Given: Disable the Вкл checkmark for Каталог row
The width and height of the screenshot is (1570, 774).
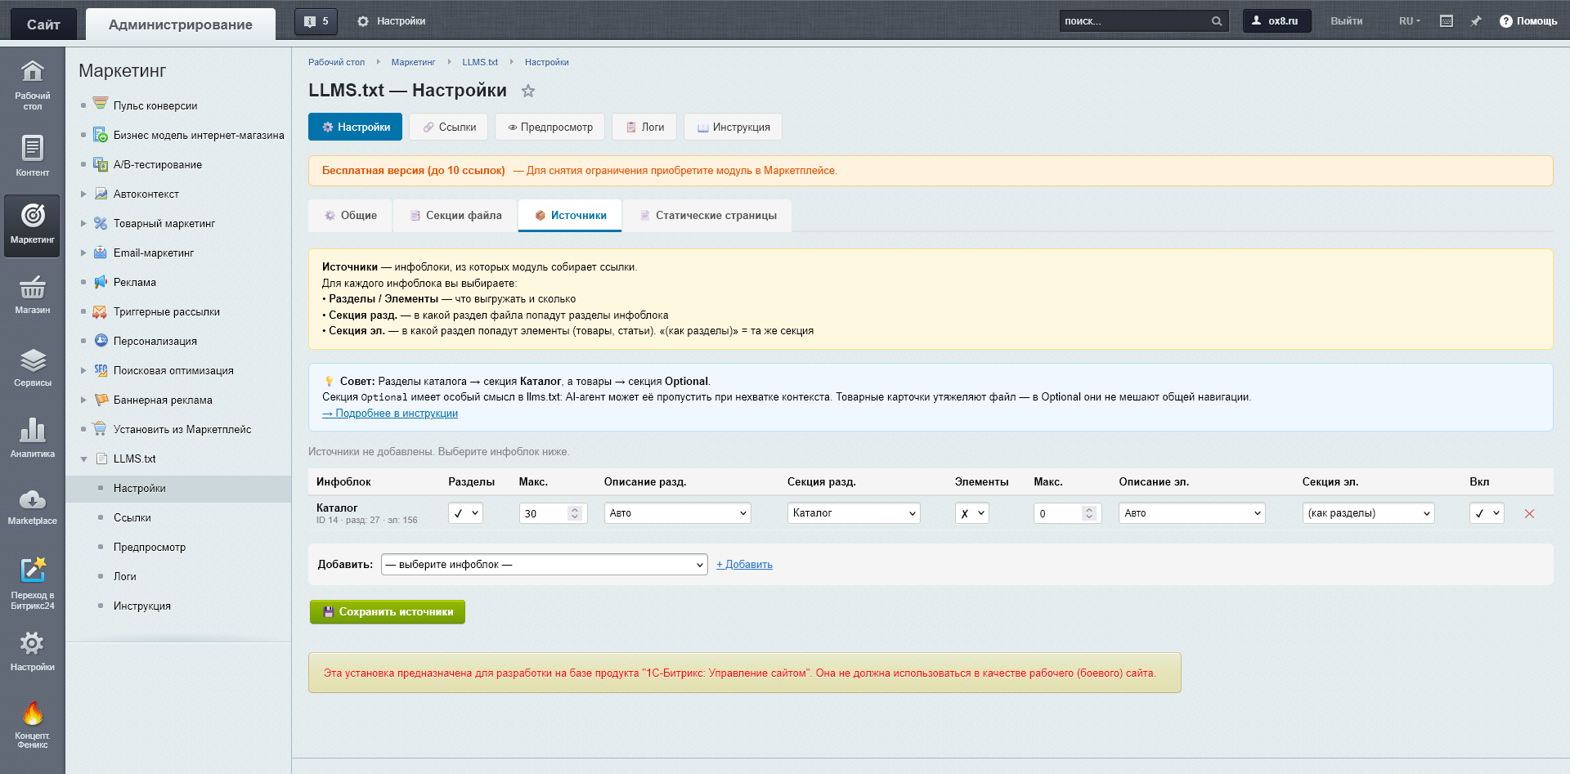Looking at the screenshot, I should point(1487,513).
